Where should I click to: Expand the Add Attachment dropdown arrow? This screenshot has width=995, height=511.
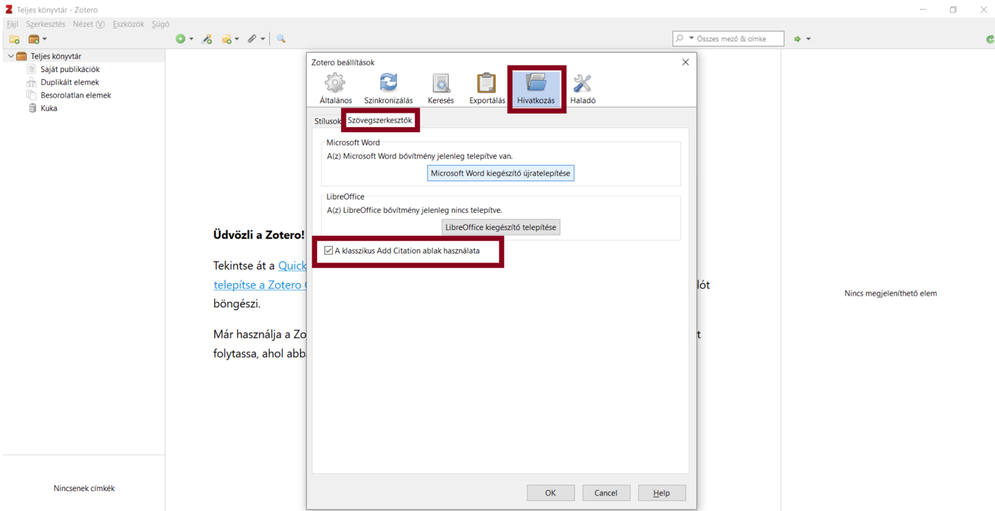[x=263, y=39]
